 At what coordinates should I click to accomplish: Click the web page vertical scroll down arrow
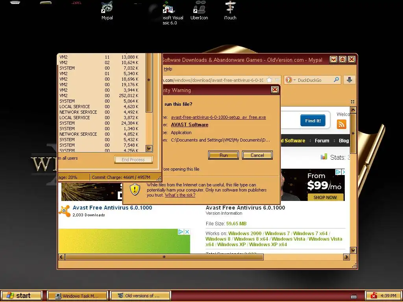353,250
